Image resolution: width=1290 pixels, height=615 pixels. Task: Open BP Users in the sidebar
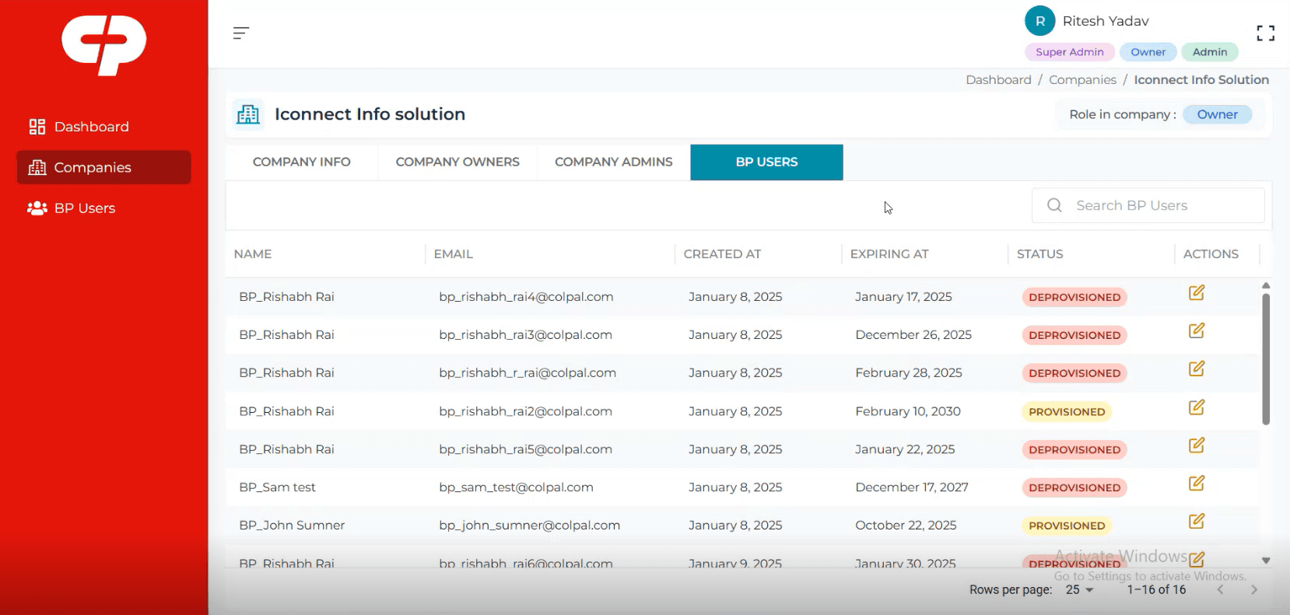tap(84, 208)
